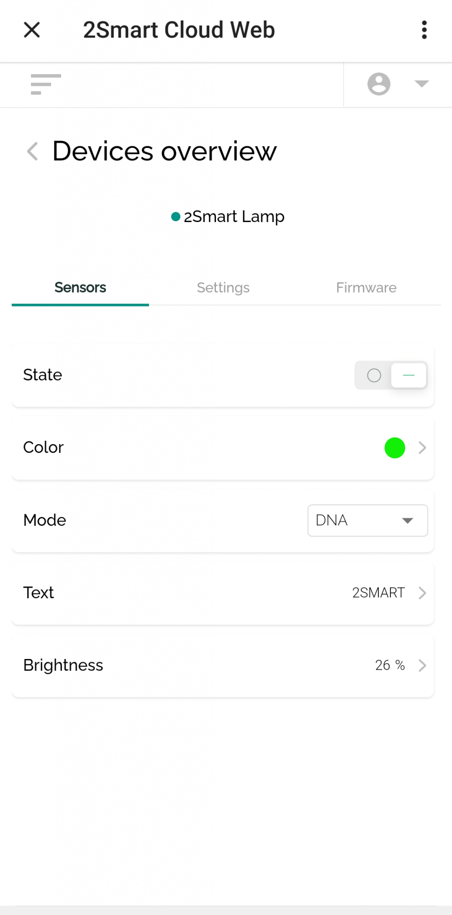Open the 2Smart Lamp device link
Image resolution: width=452 pixels, height=915 pixels.
pyautogui.click(x=234, y=216)
